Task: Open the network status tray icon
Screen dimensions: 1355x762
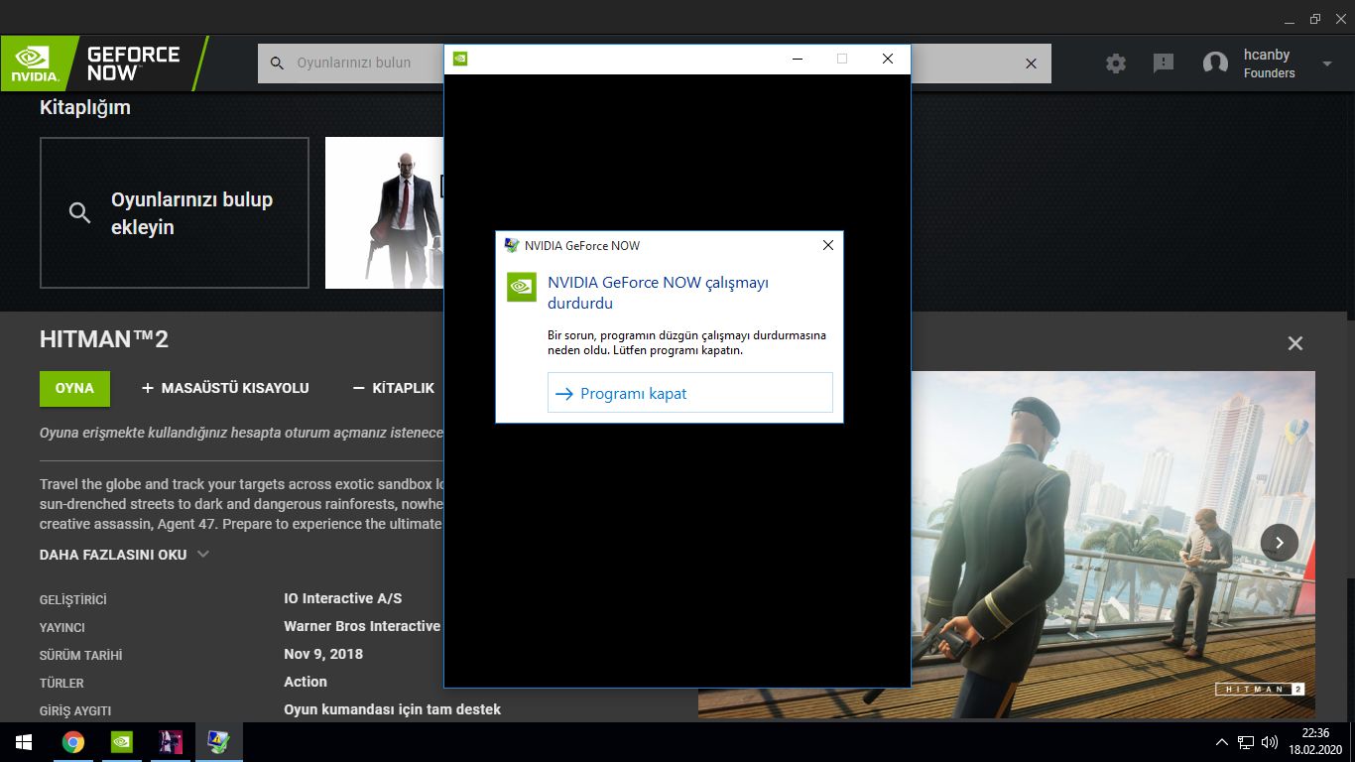Action: pyautogui.click(x=1247, y=742)
